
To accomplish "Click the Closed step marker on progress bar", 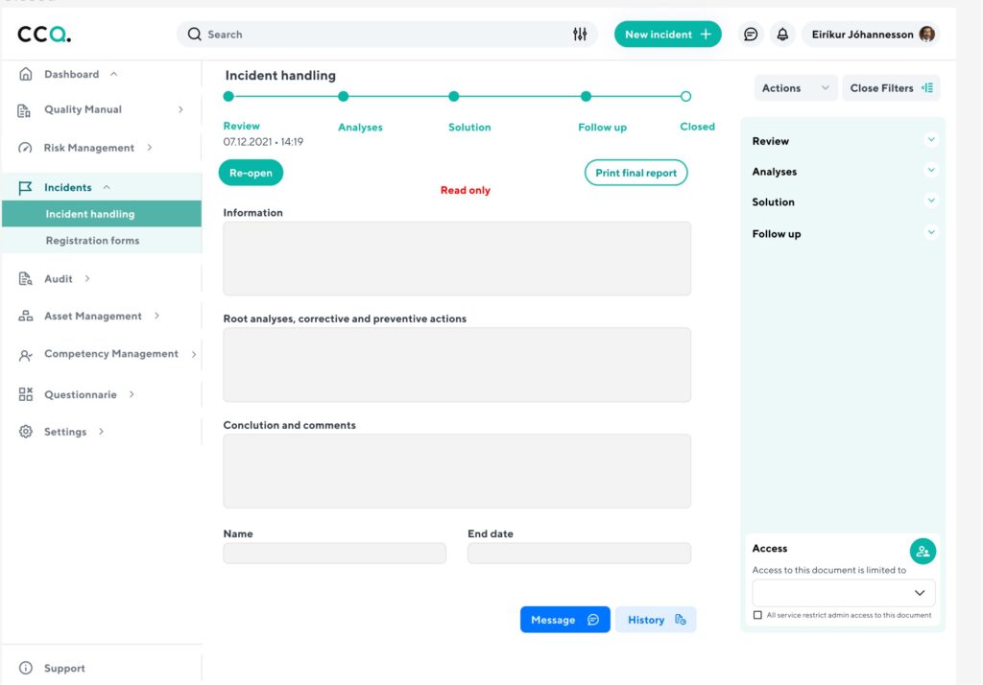I will pos(685,96).
